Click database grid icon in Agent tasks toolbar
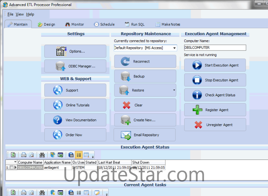Viewport: 268px width, 196px height. pyautogui.click(x=71, y=193)
